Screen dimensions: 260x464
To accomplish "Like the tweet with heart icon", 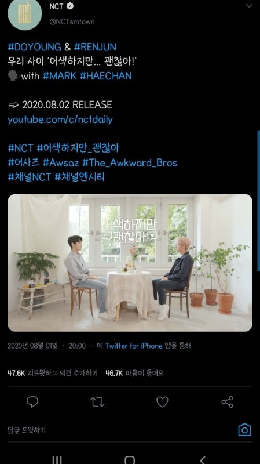I will (x=162, y=402).
